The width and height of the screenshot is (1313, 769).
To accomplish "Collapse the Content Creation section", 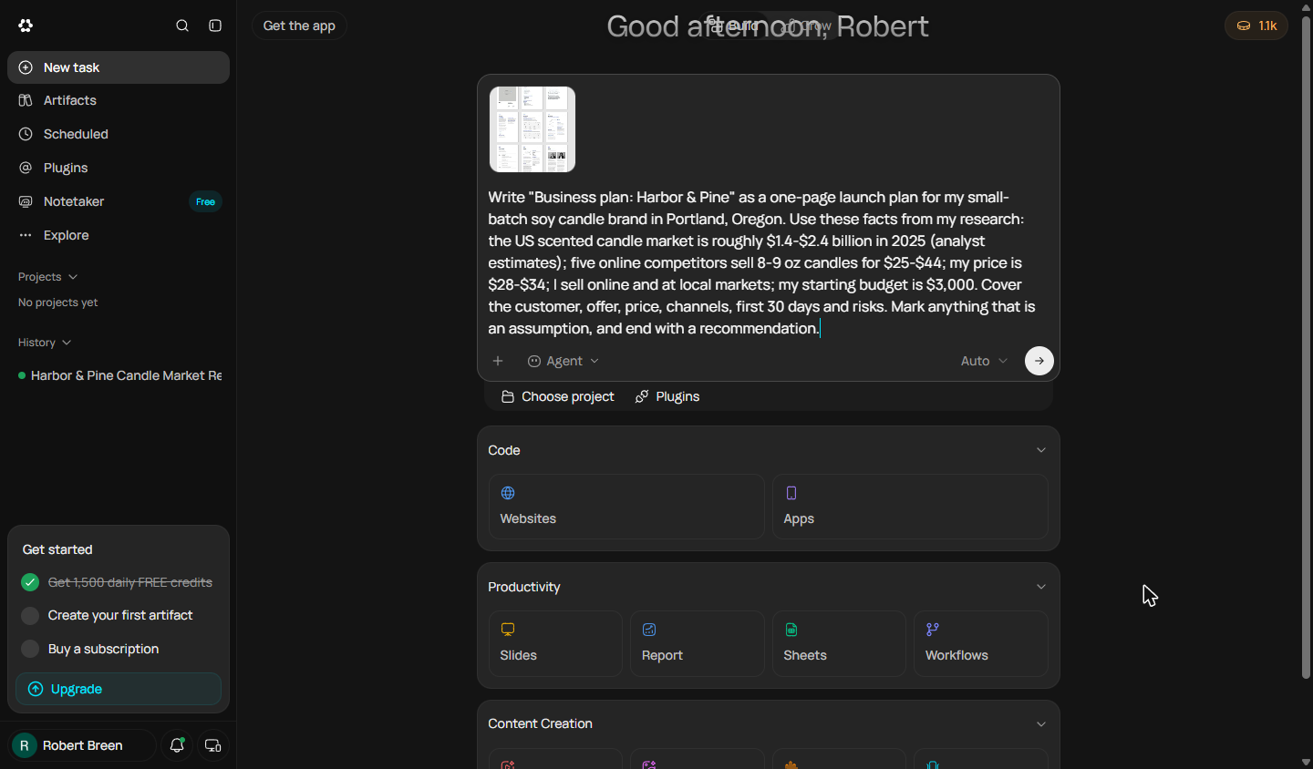I will pos(1041,724).
